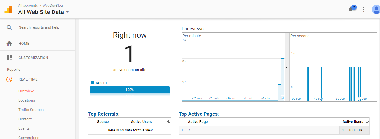Click the TABLET 100% device bar
The image size is (380, 139).
[130, 90]
